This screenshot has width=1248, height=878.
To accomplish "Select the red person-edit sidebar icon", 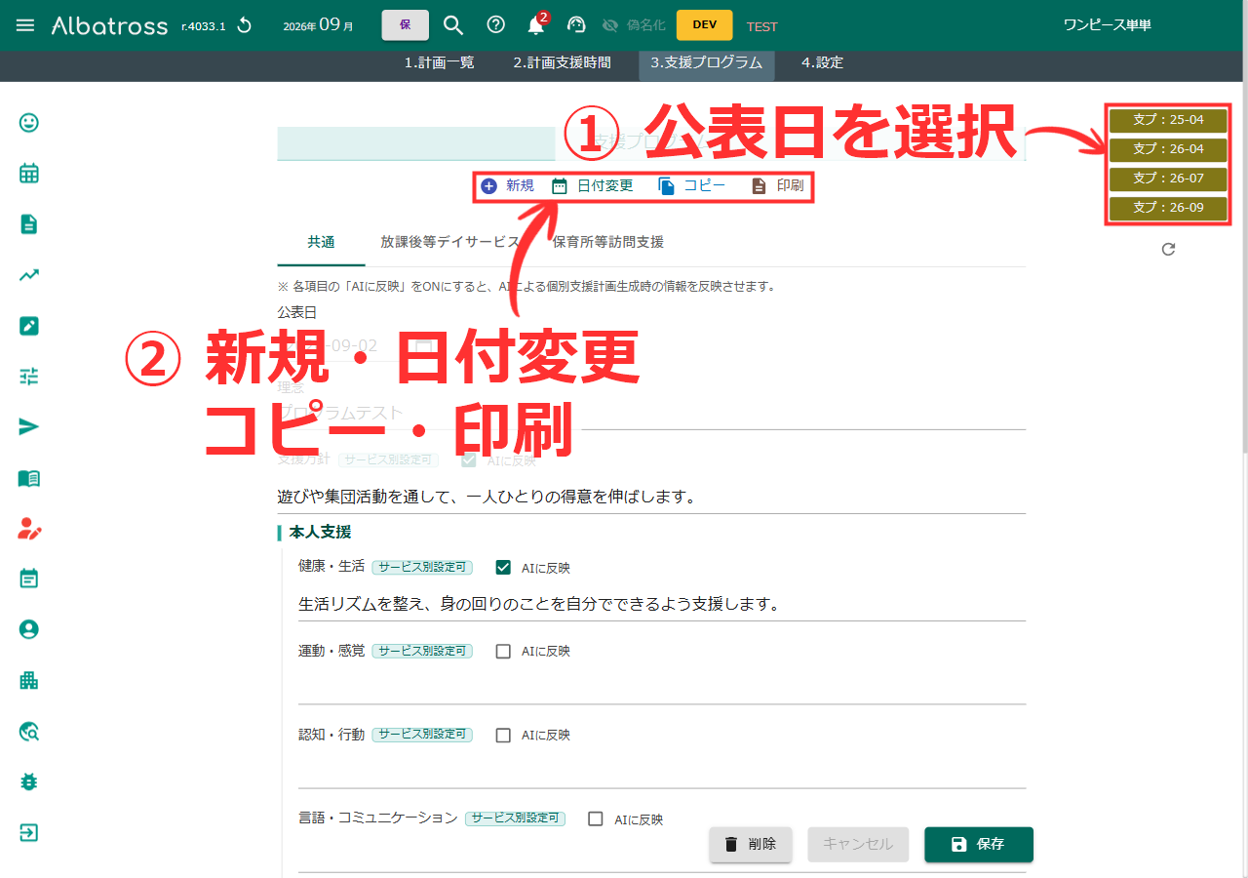I will coord(29,529).
